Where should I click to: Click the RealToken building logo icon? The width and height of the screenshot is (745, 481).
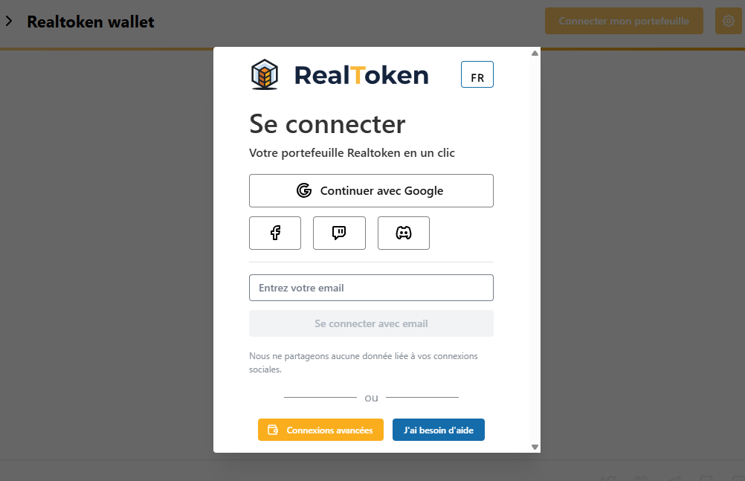click(x=265, y=74)
